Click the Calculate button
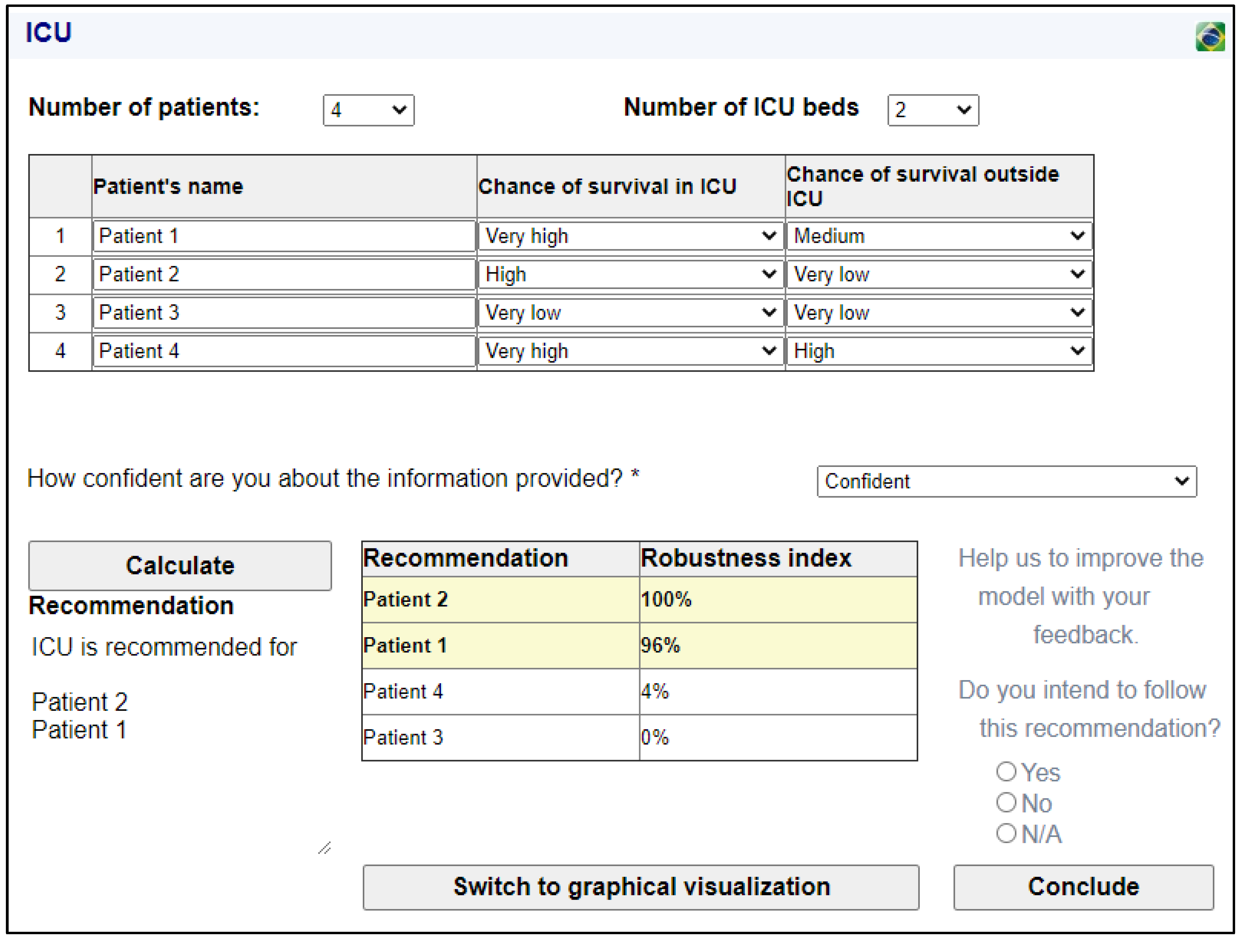 [x=180, y=565]
